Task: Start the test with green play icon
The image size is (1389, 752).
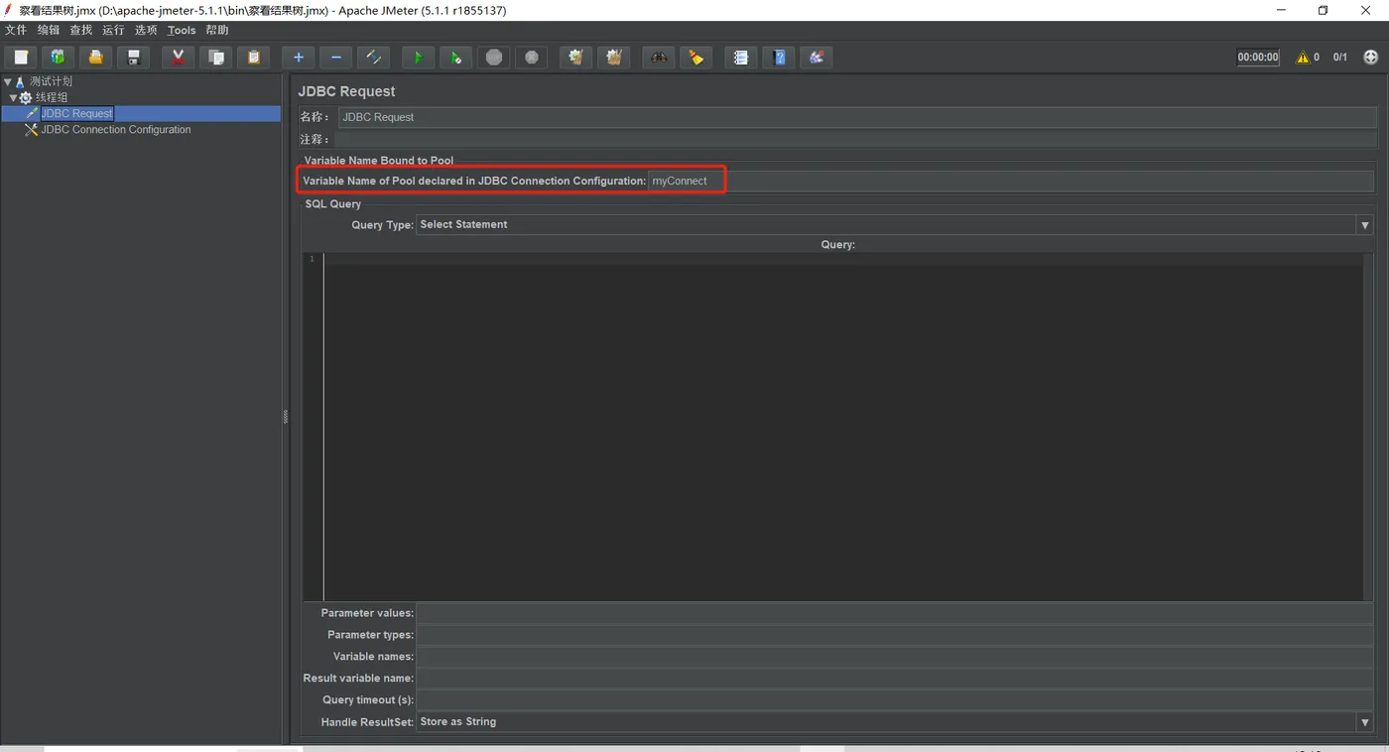Action: [418, 58]
